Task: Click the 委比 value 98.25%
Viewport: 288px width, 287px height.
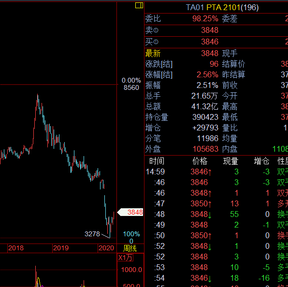Action: tap(205, 18)
